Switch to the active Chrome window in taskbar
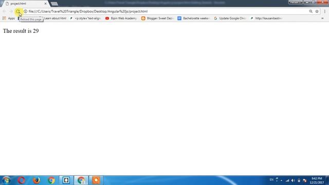Viewport: 329px width, 185px height. (81, 180)
